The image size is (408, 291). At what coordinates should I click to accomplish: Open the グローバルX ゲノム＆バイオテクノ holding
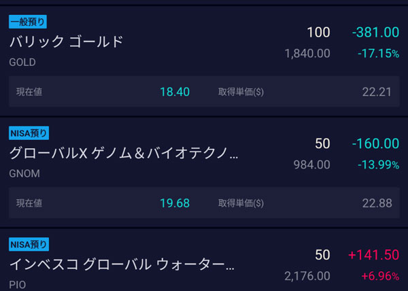(x=124, y=153)
